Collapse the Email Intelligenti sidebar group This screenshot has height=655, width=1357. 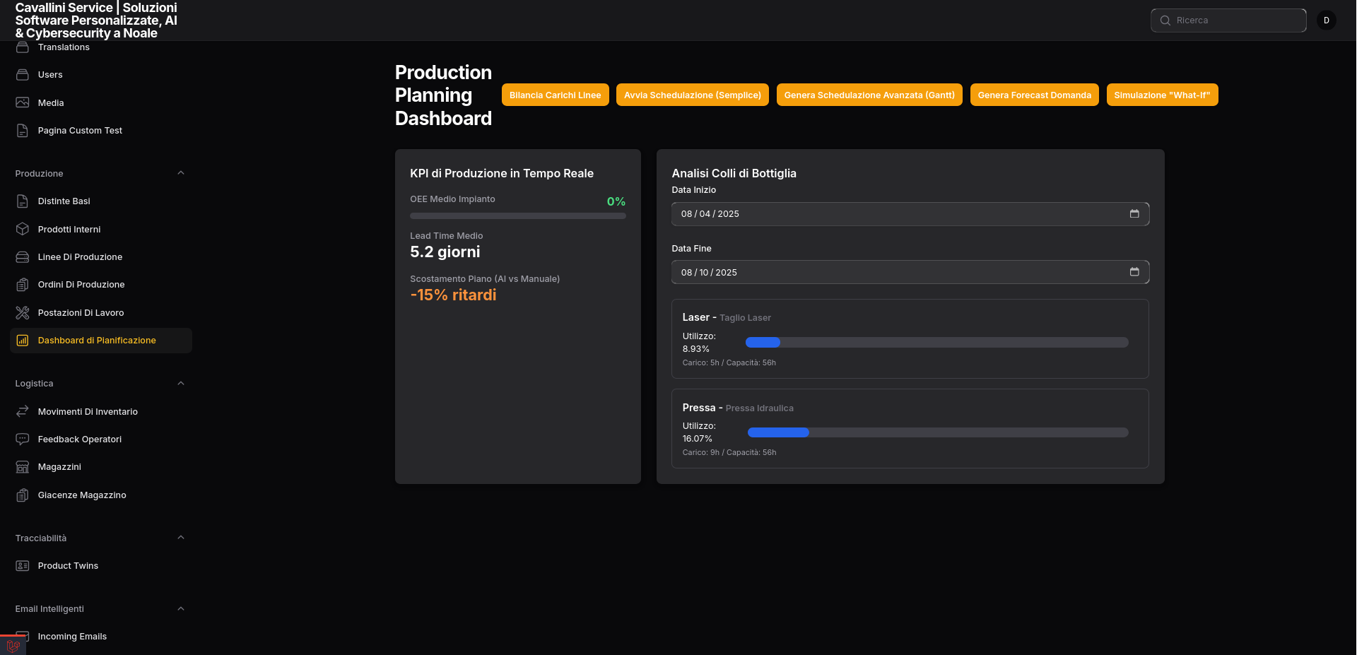pyautogui.click(x=181, y=609)
